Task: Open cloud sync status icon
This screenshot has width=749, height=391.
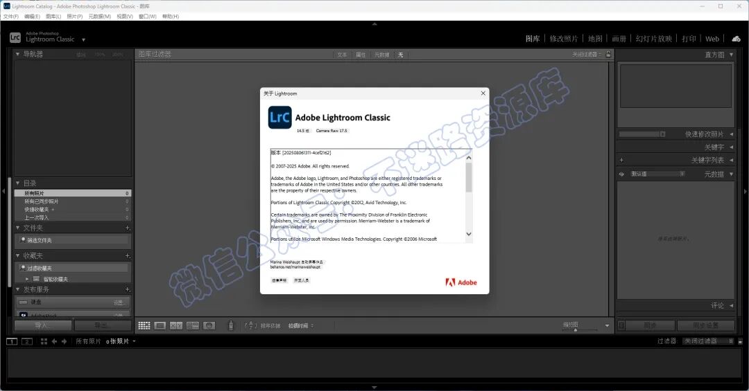Action: point(736,39)
